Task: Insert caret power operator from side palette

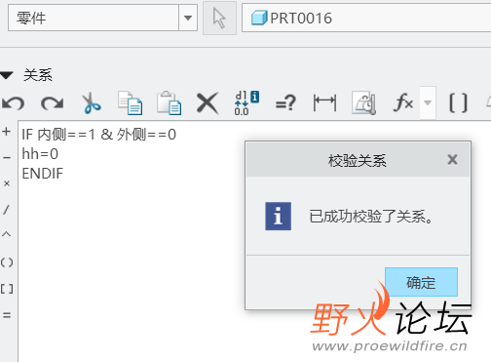Action: point(7,234)
